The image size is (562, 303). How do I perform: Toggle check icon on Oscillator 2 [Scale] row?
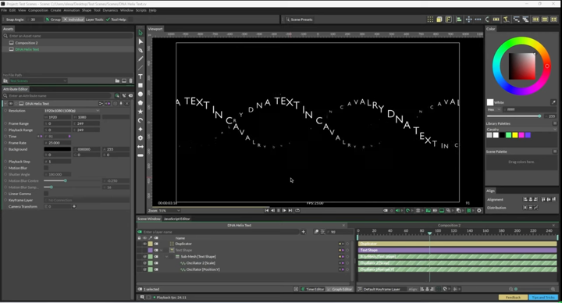pyautogui.click(x=145, y=263)
